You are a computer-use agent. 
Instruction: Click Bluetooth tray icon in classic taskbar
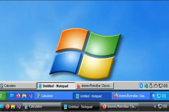141,86
